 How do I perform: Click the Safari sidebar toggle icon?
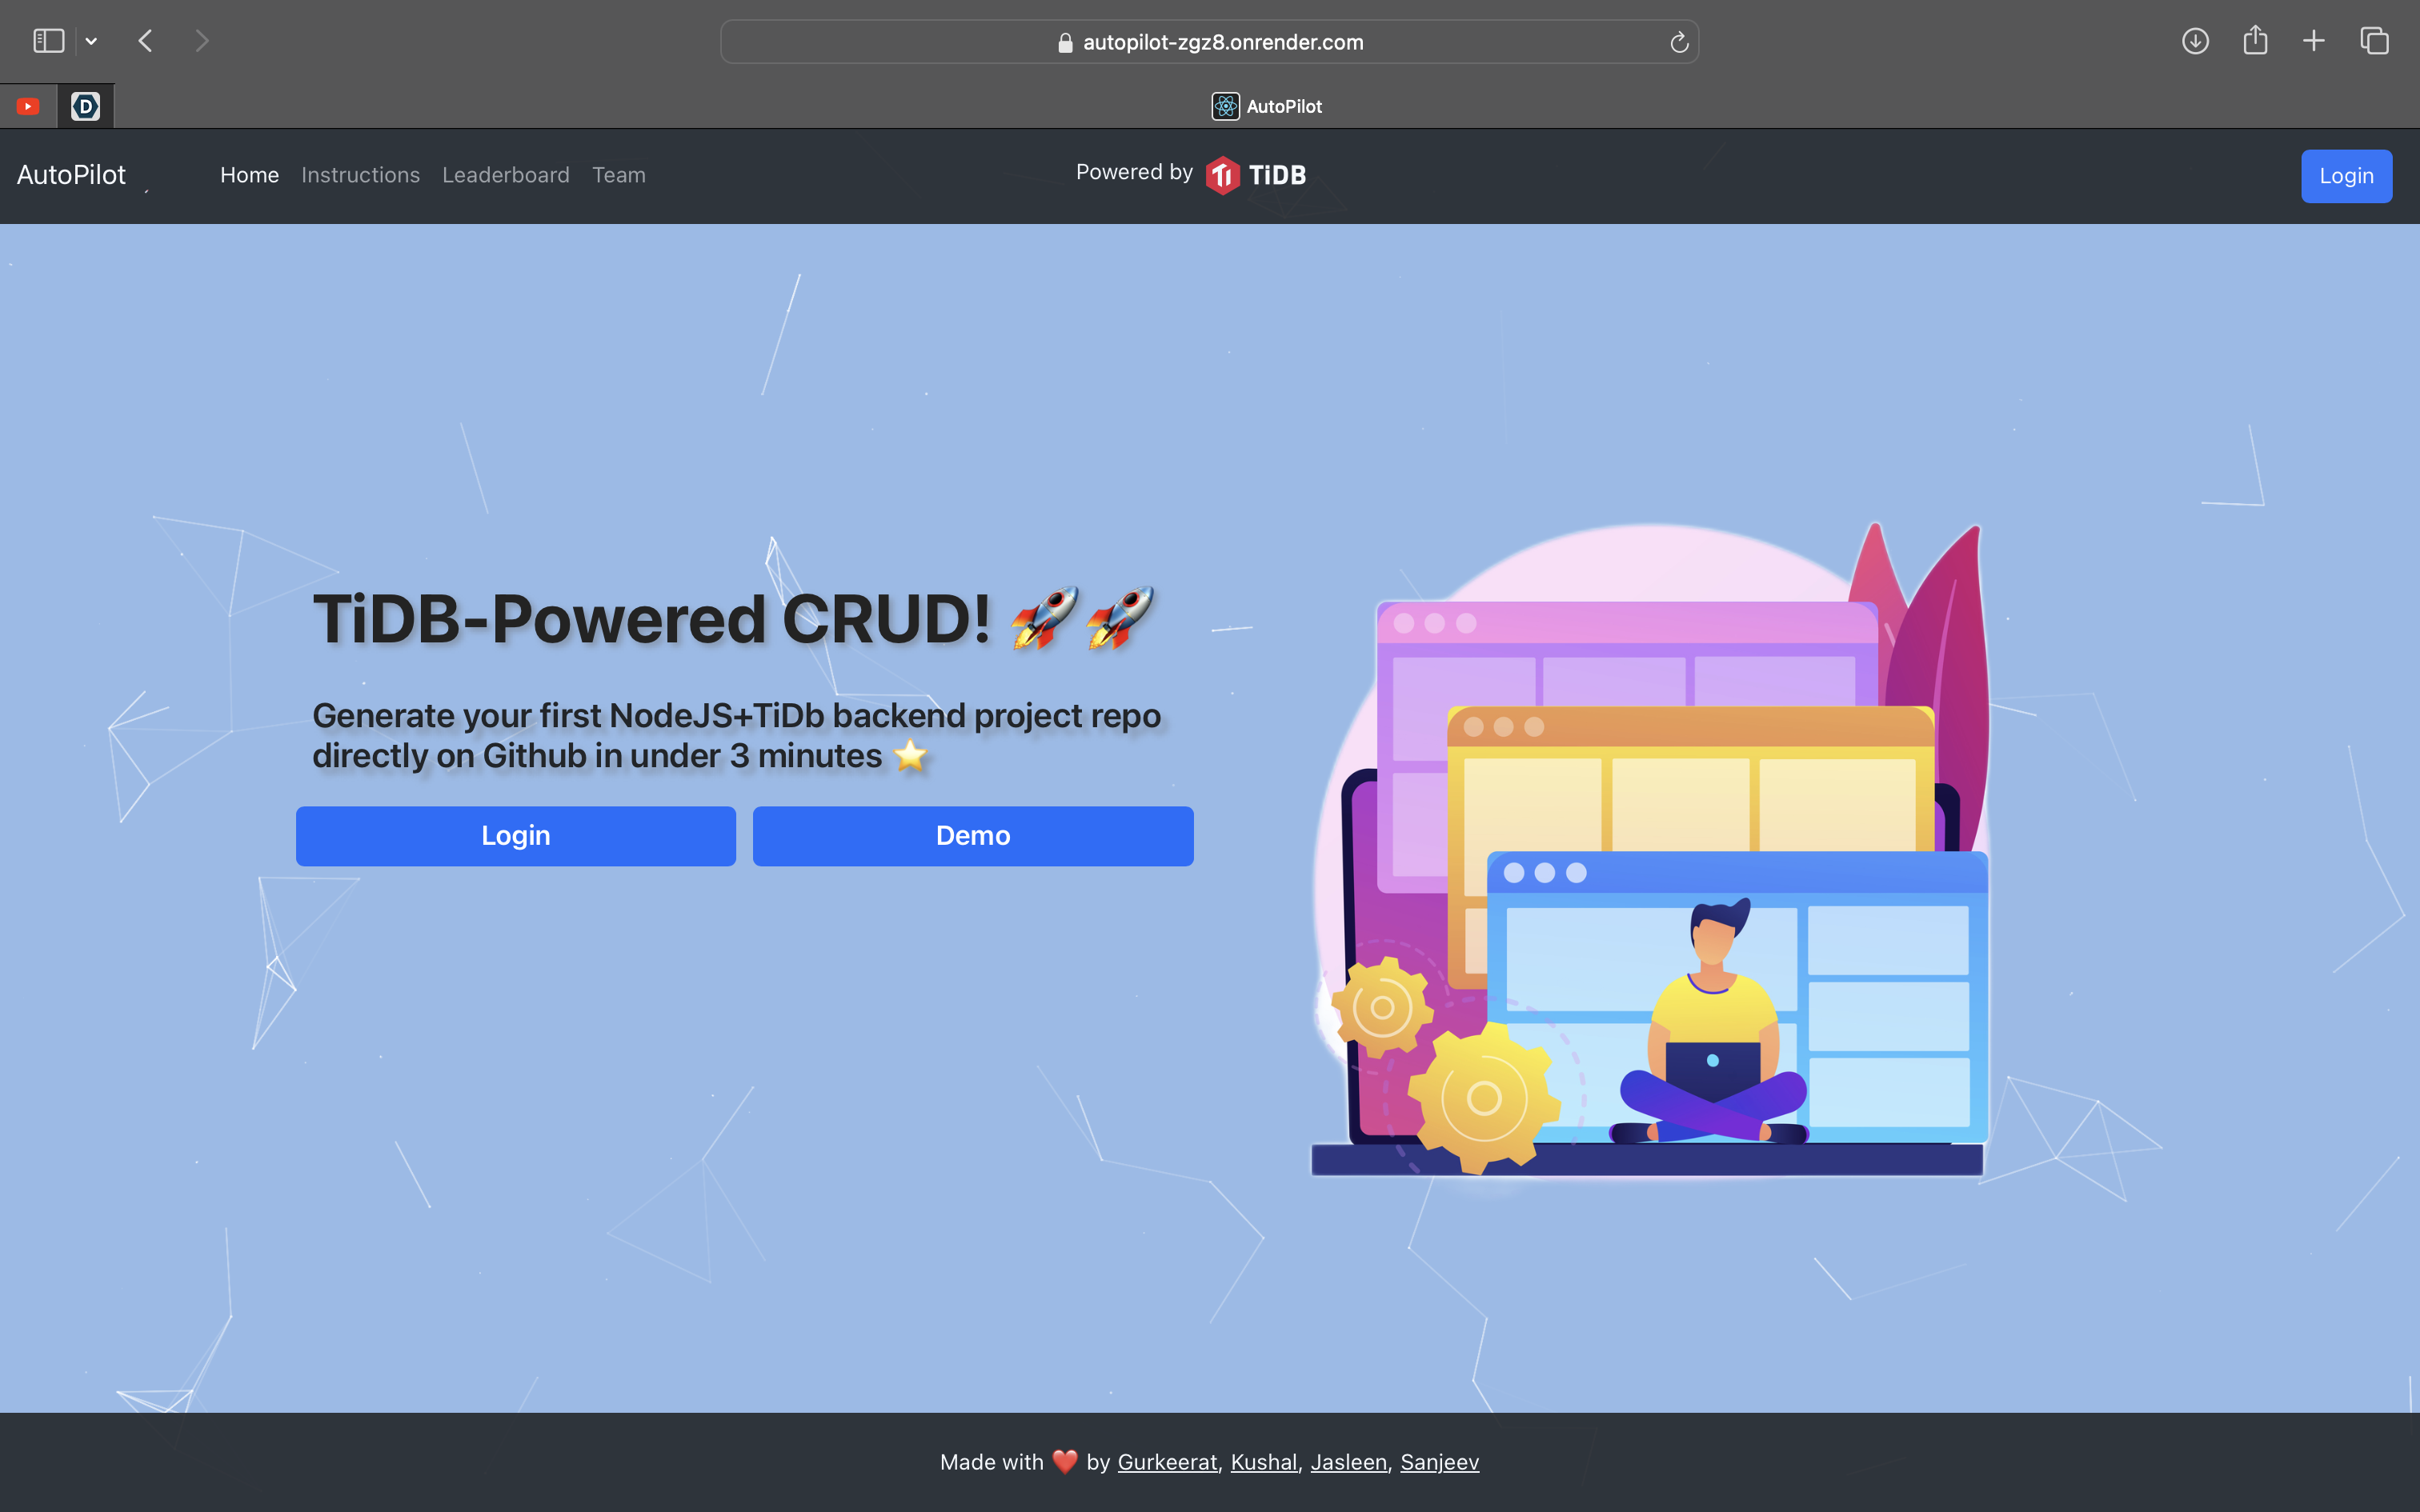(x=48, y=41)
